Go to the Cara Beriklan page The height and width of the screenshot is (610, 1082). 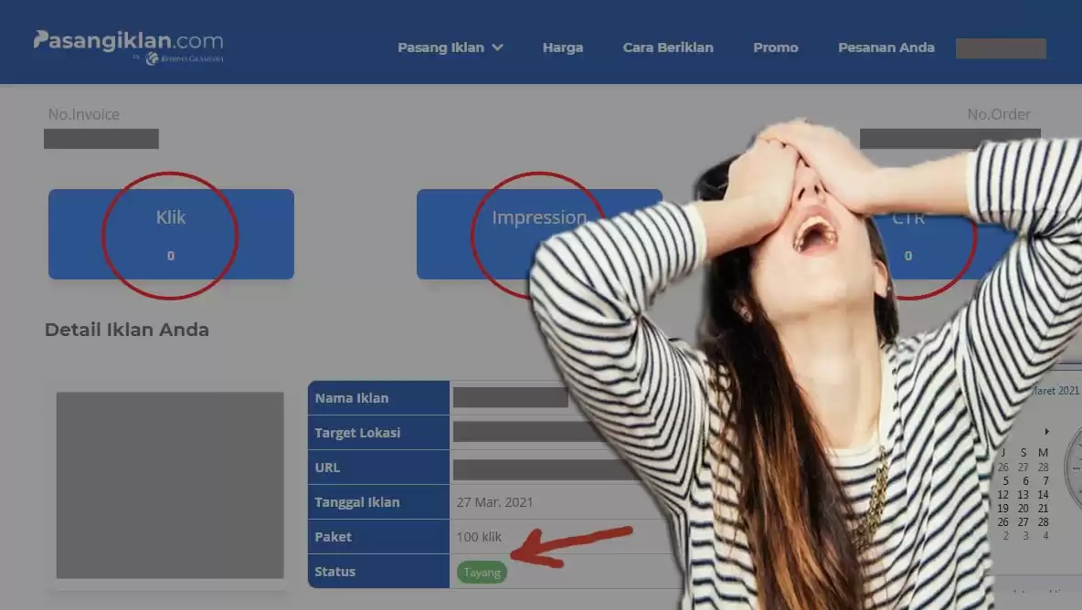pyautogui.click(x=668, y=47)
